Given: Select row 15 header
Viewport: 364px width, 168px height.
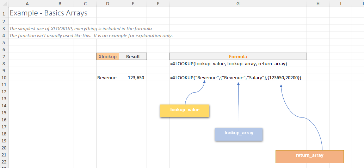Looking at the screenshot, I should (x=4, y=113).
